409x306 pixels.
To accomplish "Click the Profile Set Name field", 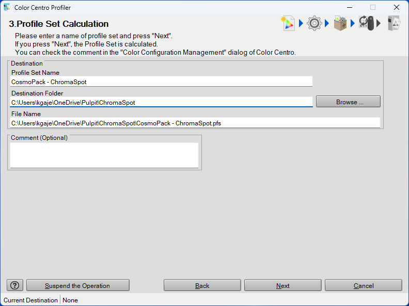I will [x=161, y=82].
